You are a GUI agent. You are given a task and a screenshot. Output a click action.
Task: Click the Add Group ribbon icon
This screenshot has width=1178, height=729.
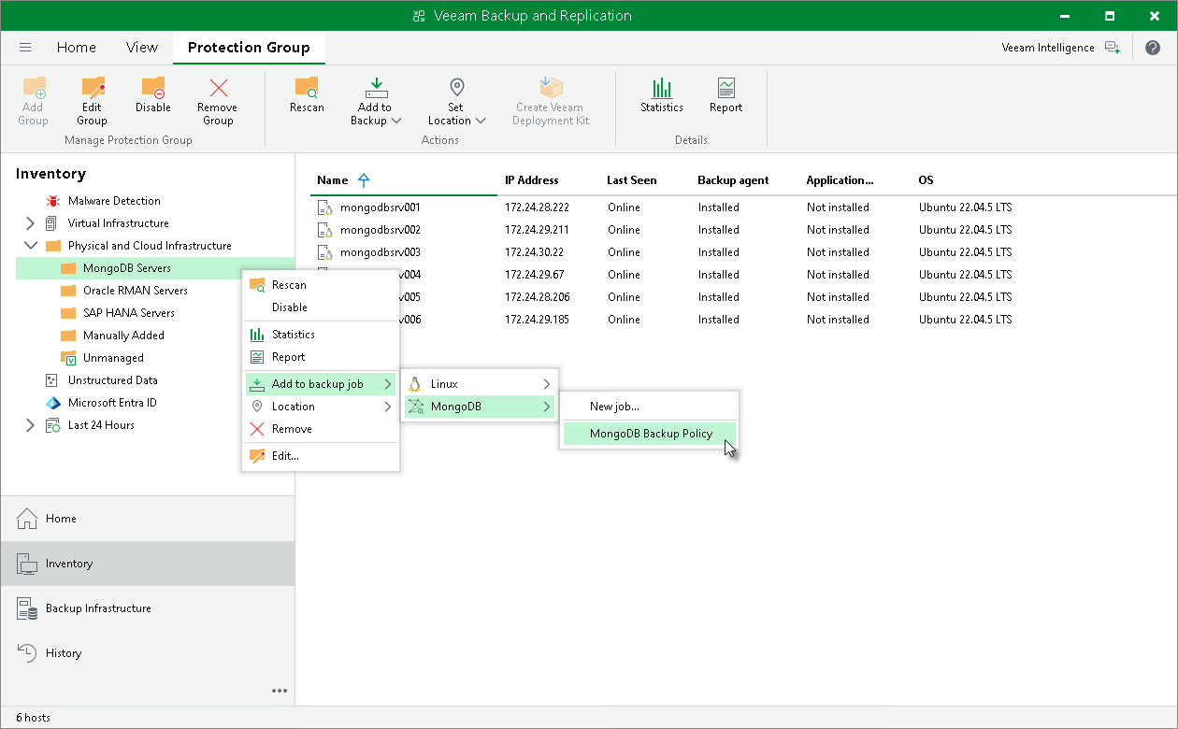34,89
